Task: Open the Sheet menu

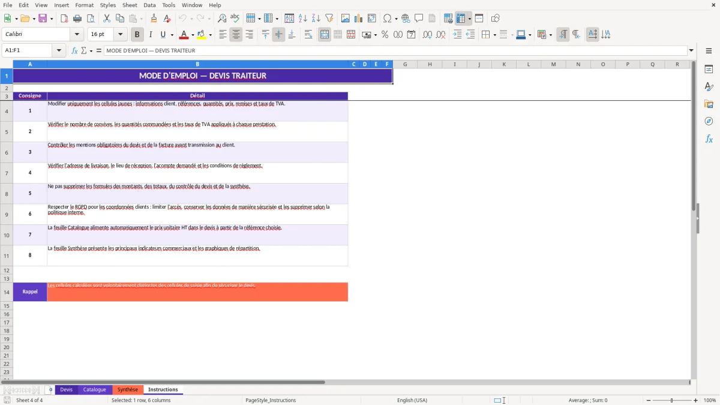Action: (130, 5)
